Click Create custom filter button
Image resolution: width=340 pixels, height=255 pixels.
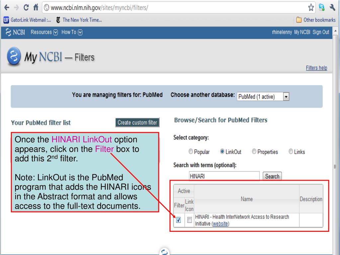tap(137, 123)
